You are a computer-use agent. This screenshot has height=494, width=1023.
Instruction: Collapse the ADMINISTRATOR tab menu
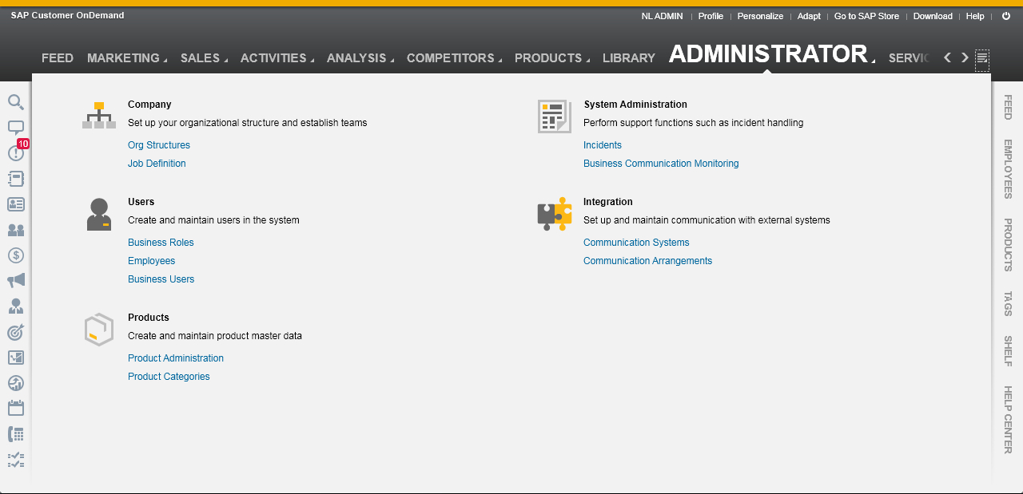(873, 60)
